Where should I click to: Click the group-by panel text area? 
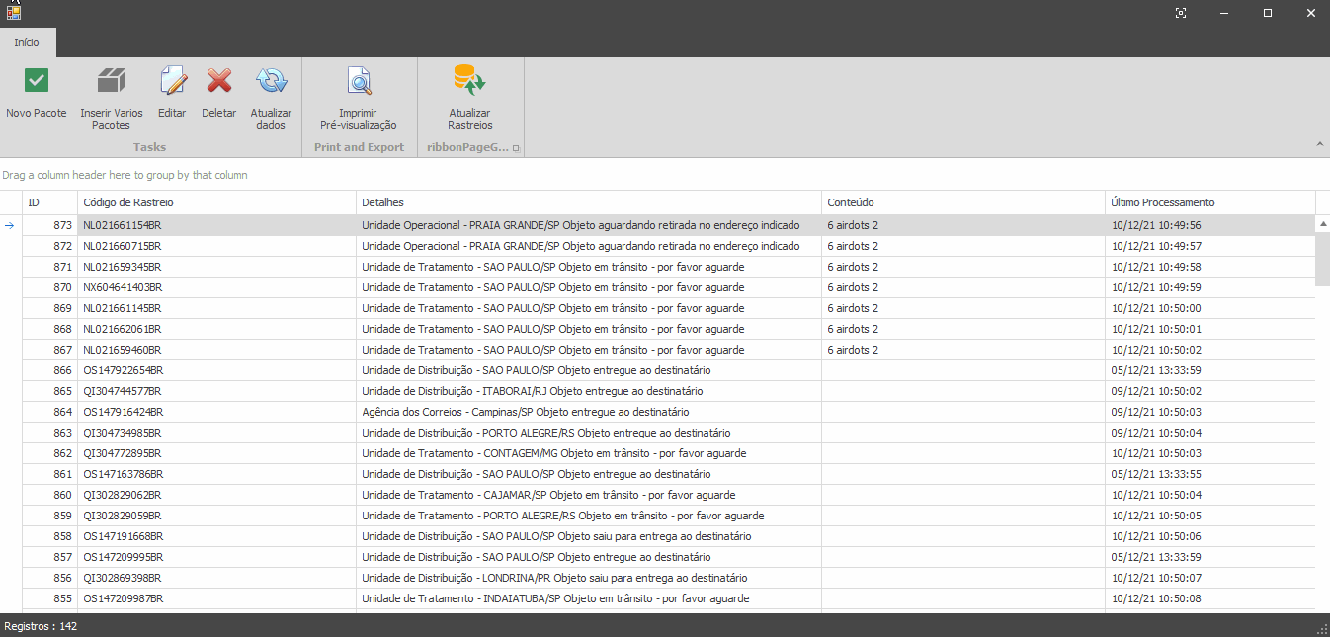pos(125,175)
